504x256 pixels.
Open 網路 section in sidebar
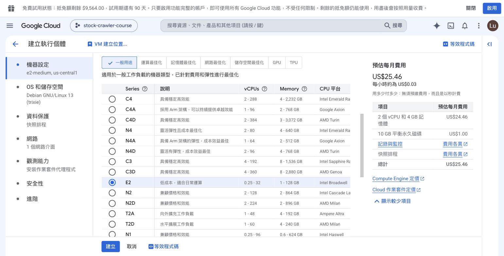(49, 143)
